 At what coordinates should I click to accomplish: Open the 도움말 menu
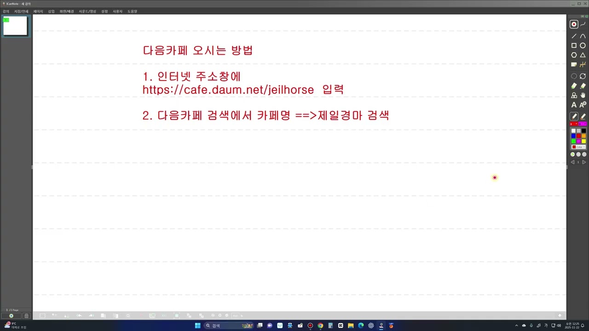point(133,11)
